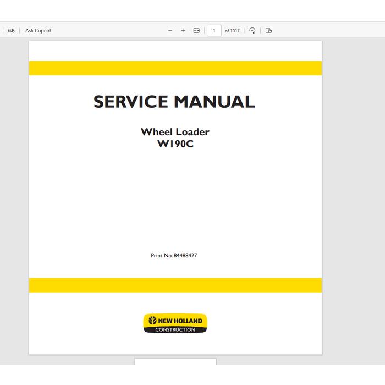The width and height of the screenshot is (385, 385).
Task: Zoom out with the minus icon
Action: pyautogui.click(x=170, y=31)
